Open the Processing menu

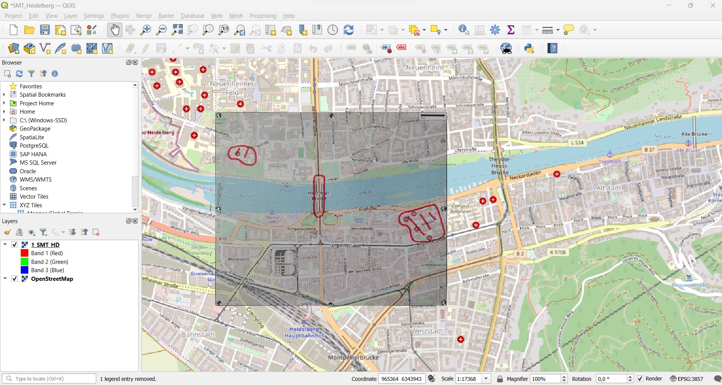(x=263, y=15)
